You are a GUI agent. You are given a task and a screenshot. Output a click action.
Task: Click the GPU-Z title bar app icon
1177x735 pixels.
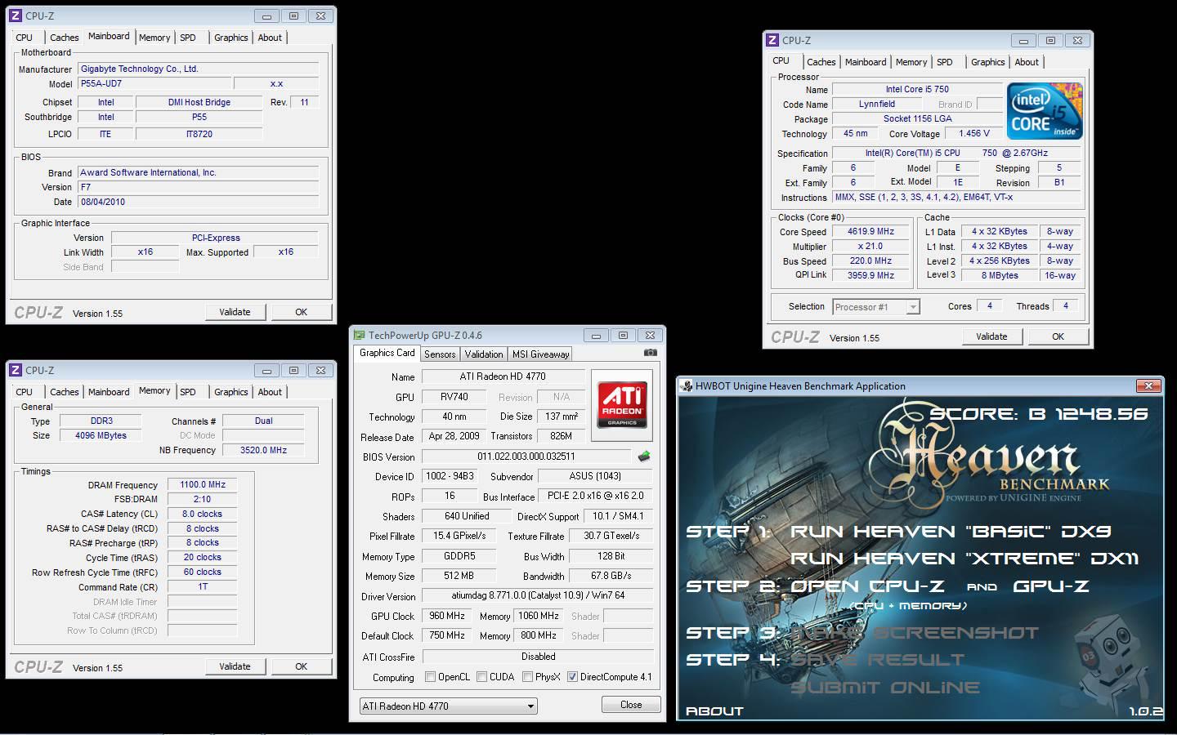point(358,335)
